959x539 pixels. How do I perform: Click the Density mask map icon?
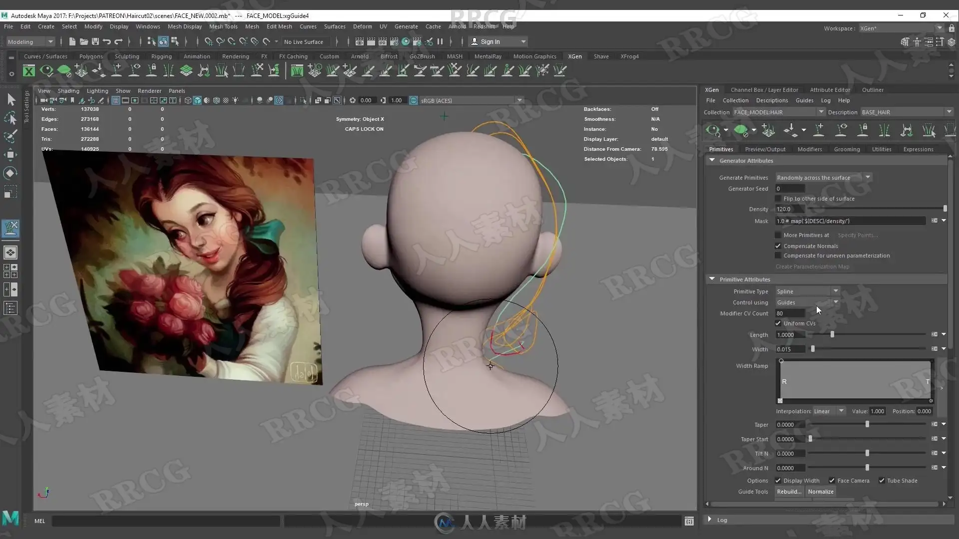point(935,221)
